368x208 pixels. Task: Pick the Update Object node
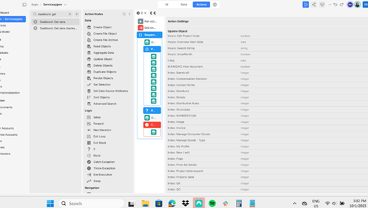[x=103, y=59]
